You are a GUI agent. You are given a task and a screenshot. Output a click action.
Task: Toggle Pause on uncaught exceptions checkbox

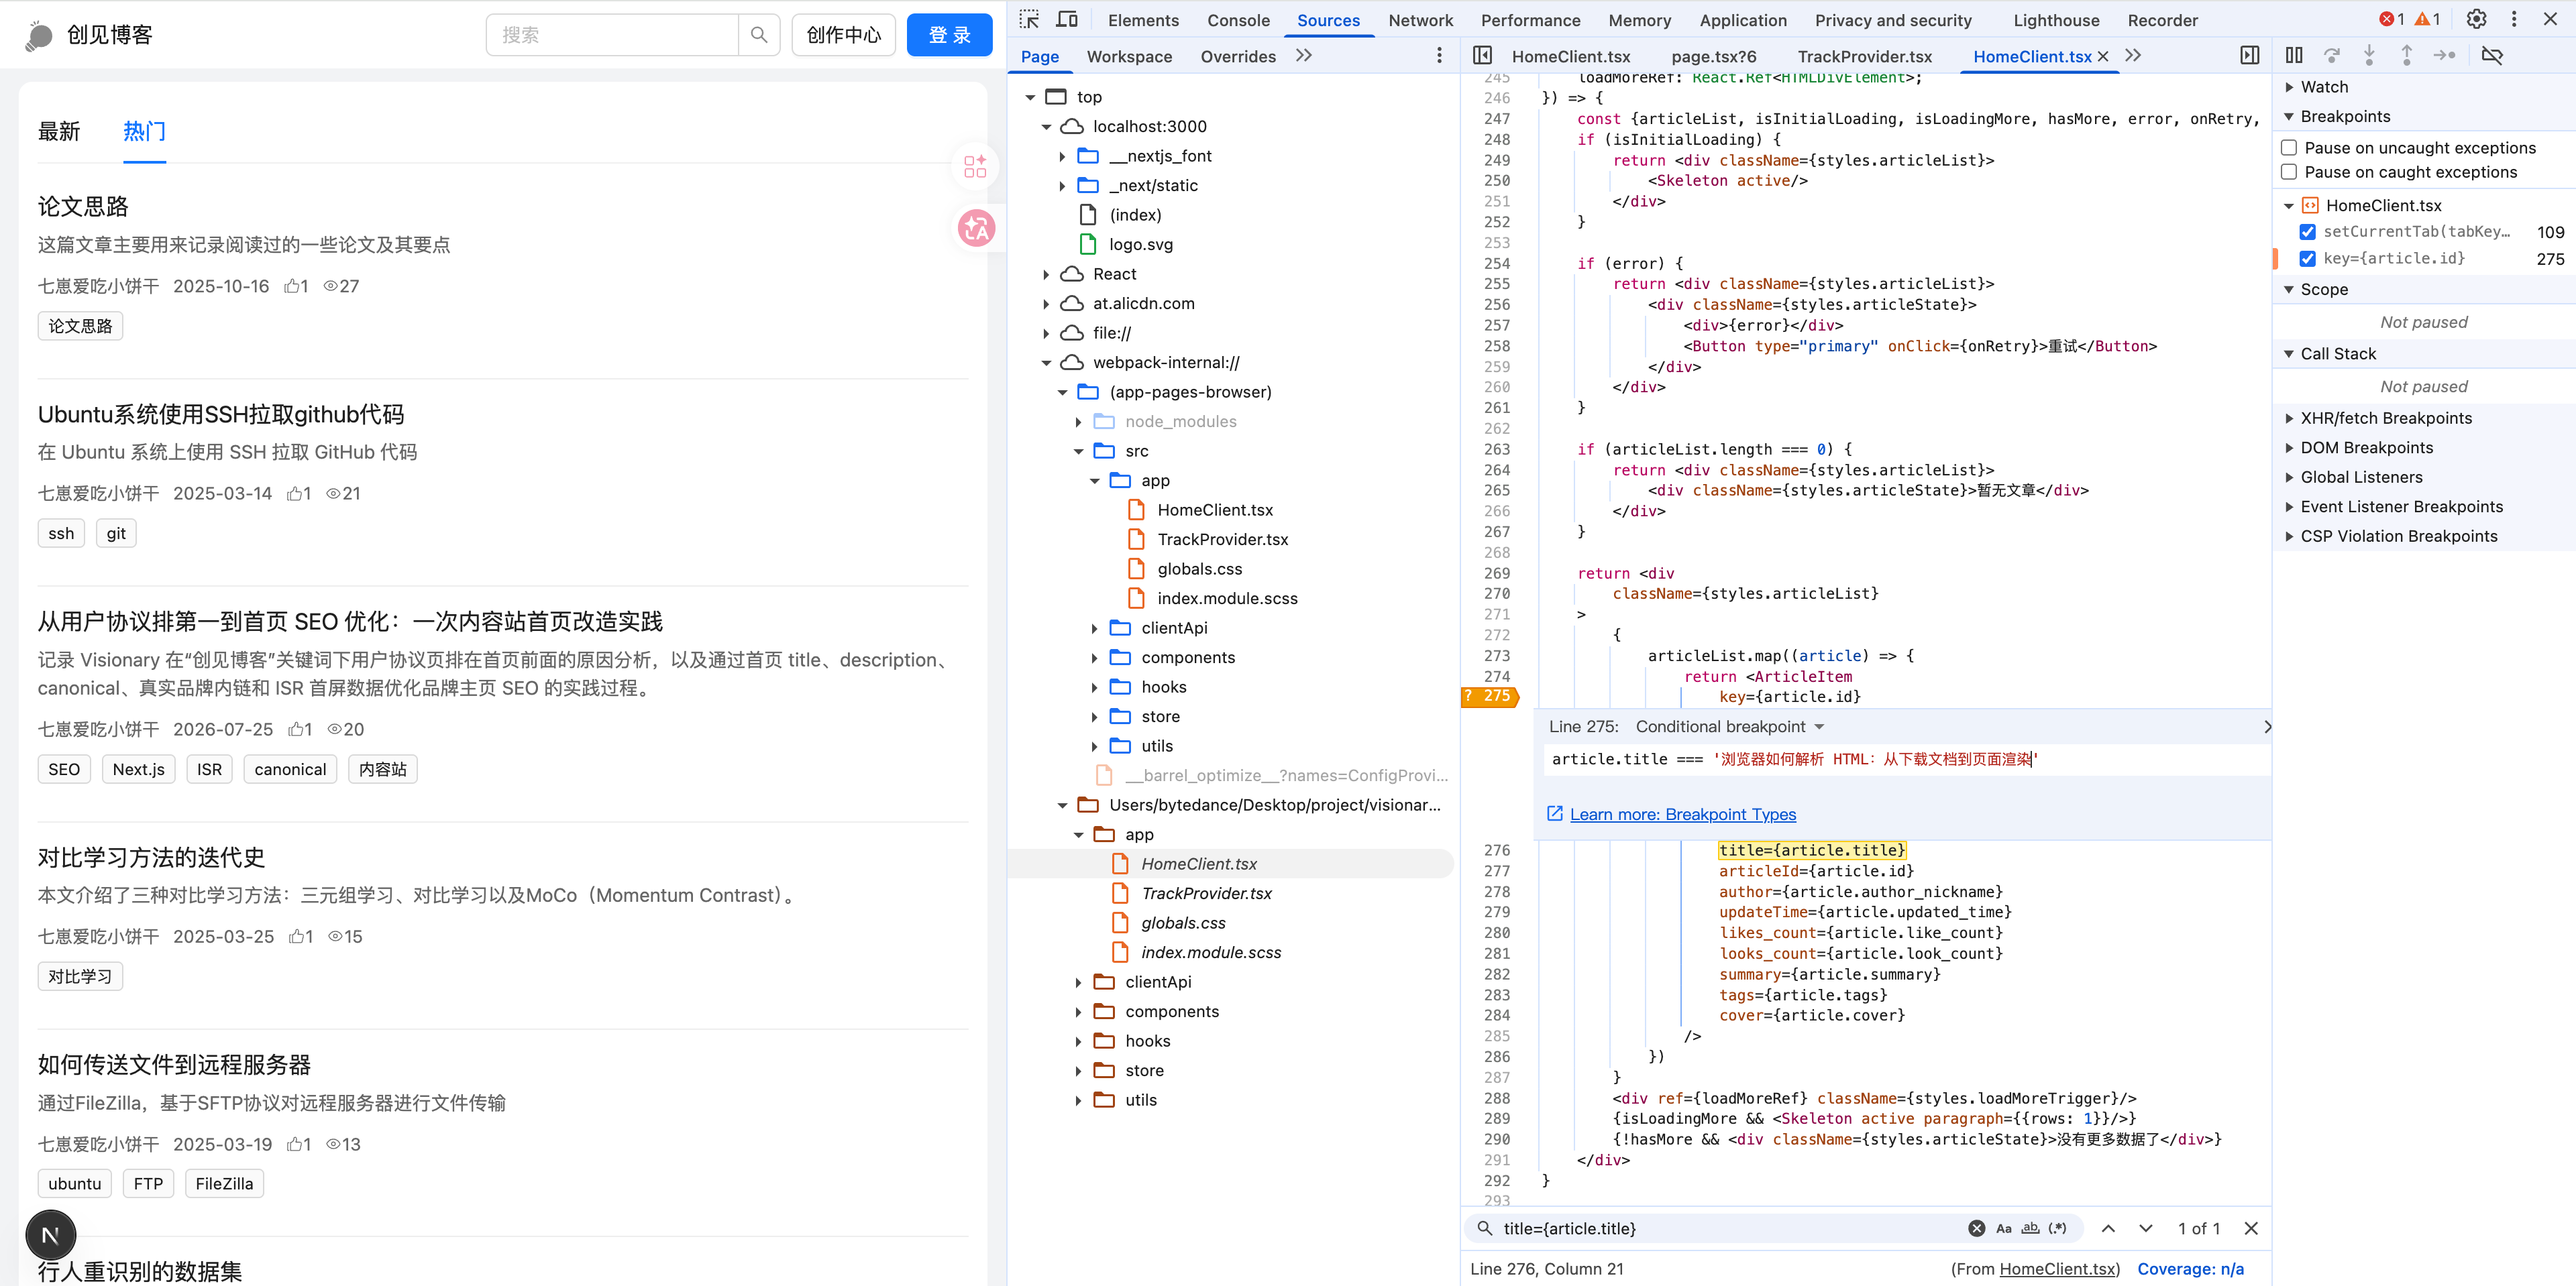(x=2288, y=148)
